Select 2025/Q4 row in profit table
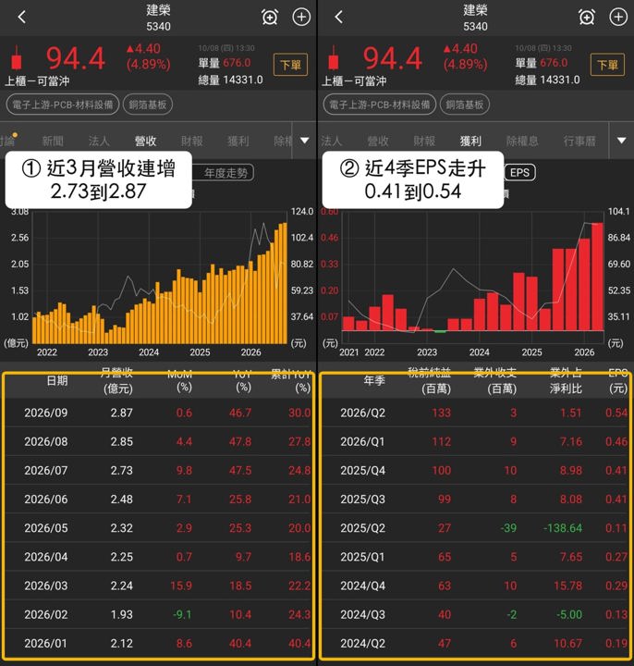This screenshot has height=666, width=634. tap(476, 471)
